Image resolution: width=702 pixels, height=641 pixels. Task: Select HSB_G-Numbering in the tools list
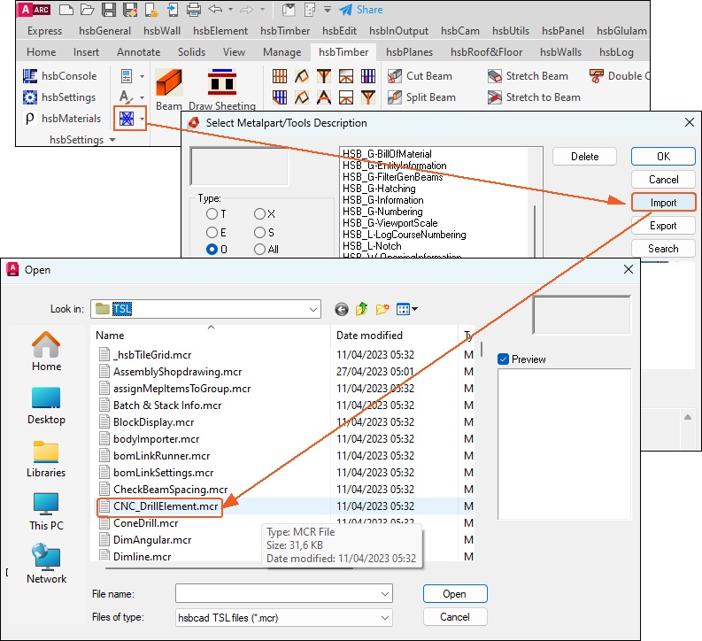pyautogui.click(x=382, y=212)
